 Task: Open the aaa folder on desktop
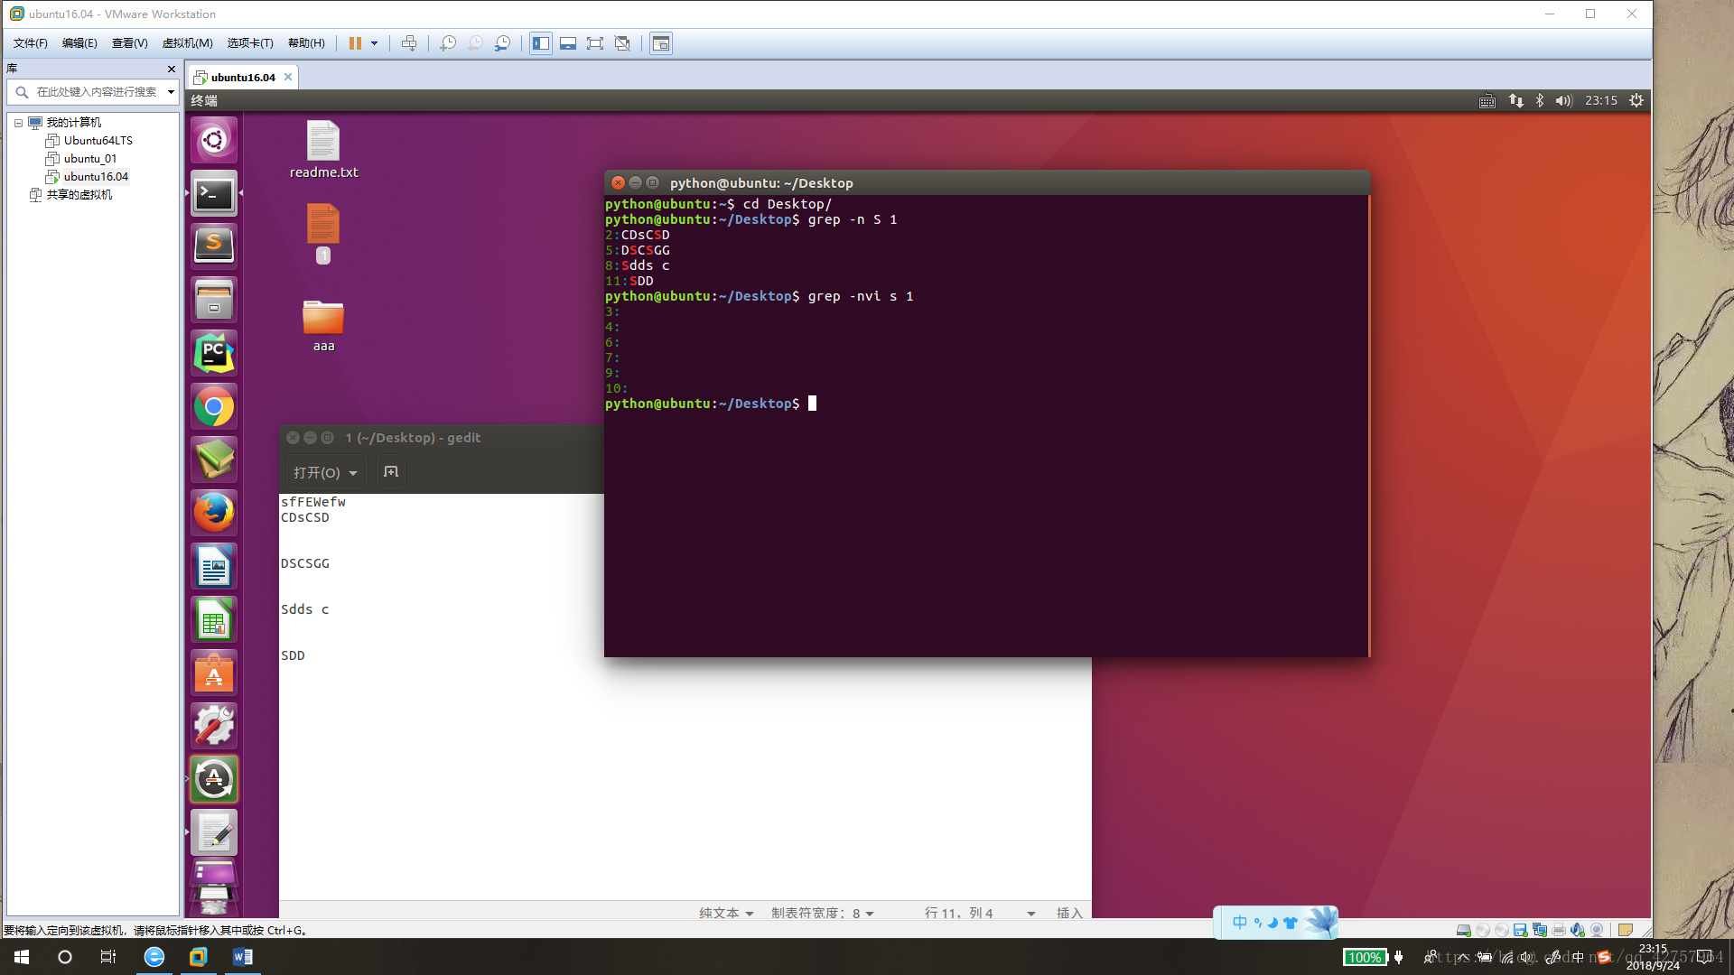pyautogui.click(x=323, y=326)
